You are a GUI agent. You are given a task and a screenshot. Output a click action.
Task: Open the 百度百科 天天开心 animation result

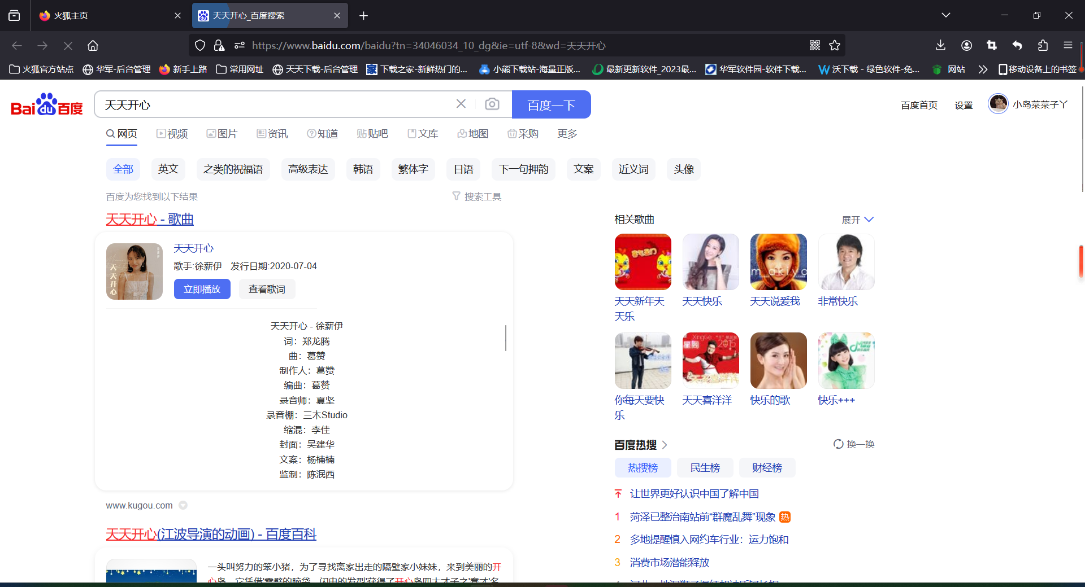tap(211, 534)
